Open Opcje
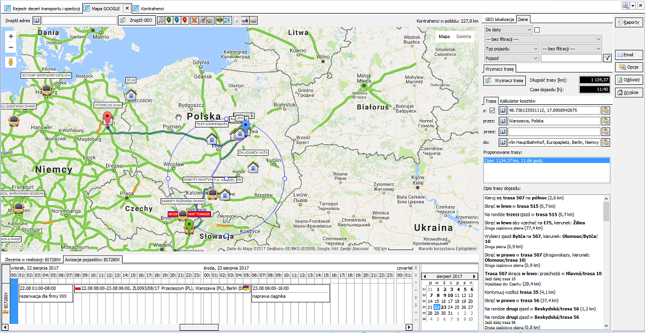The image size is (645, 333). pos(628,67)
